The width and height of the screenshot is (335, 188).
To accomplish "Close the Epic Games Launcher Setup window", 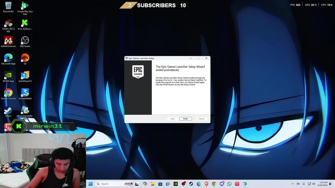I will [206, 58].
